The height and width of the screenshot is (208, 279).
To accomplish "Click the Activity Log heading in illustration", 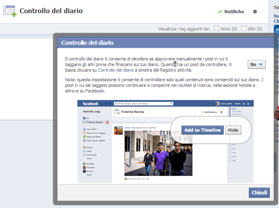I will [91, 111].
